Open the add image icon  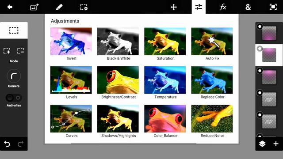point(34,7)
